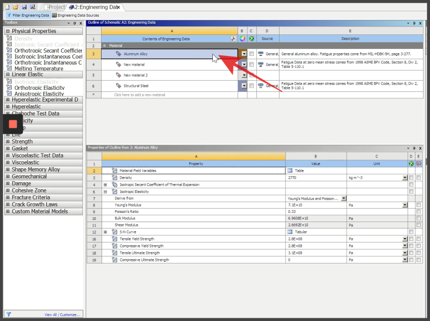
Task: Close the A2:Engineering Data tab
Action: (118, 8)
